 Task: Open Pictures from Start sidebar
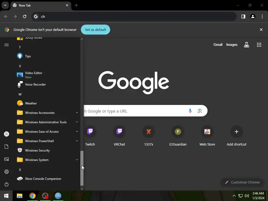[x=7, y=159]
